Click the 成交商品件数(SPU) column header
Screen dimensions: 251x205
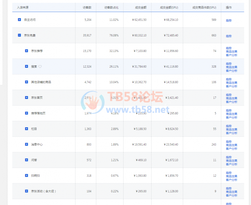[204, 7]
